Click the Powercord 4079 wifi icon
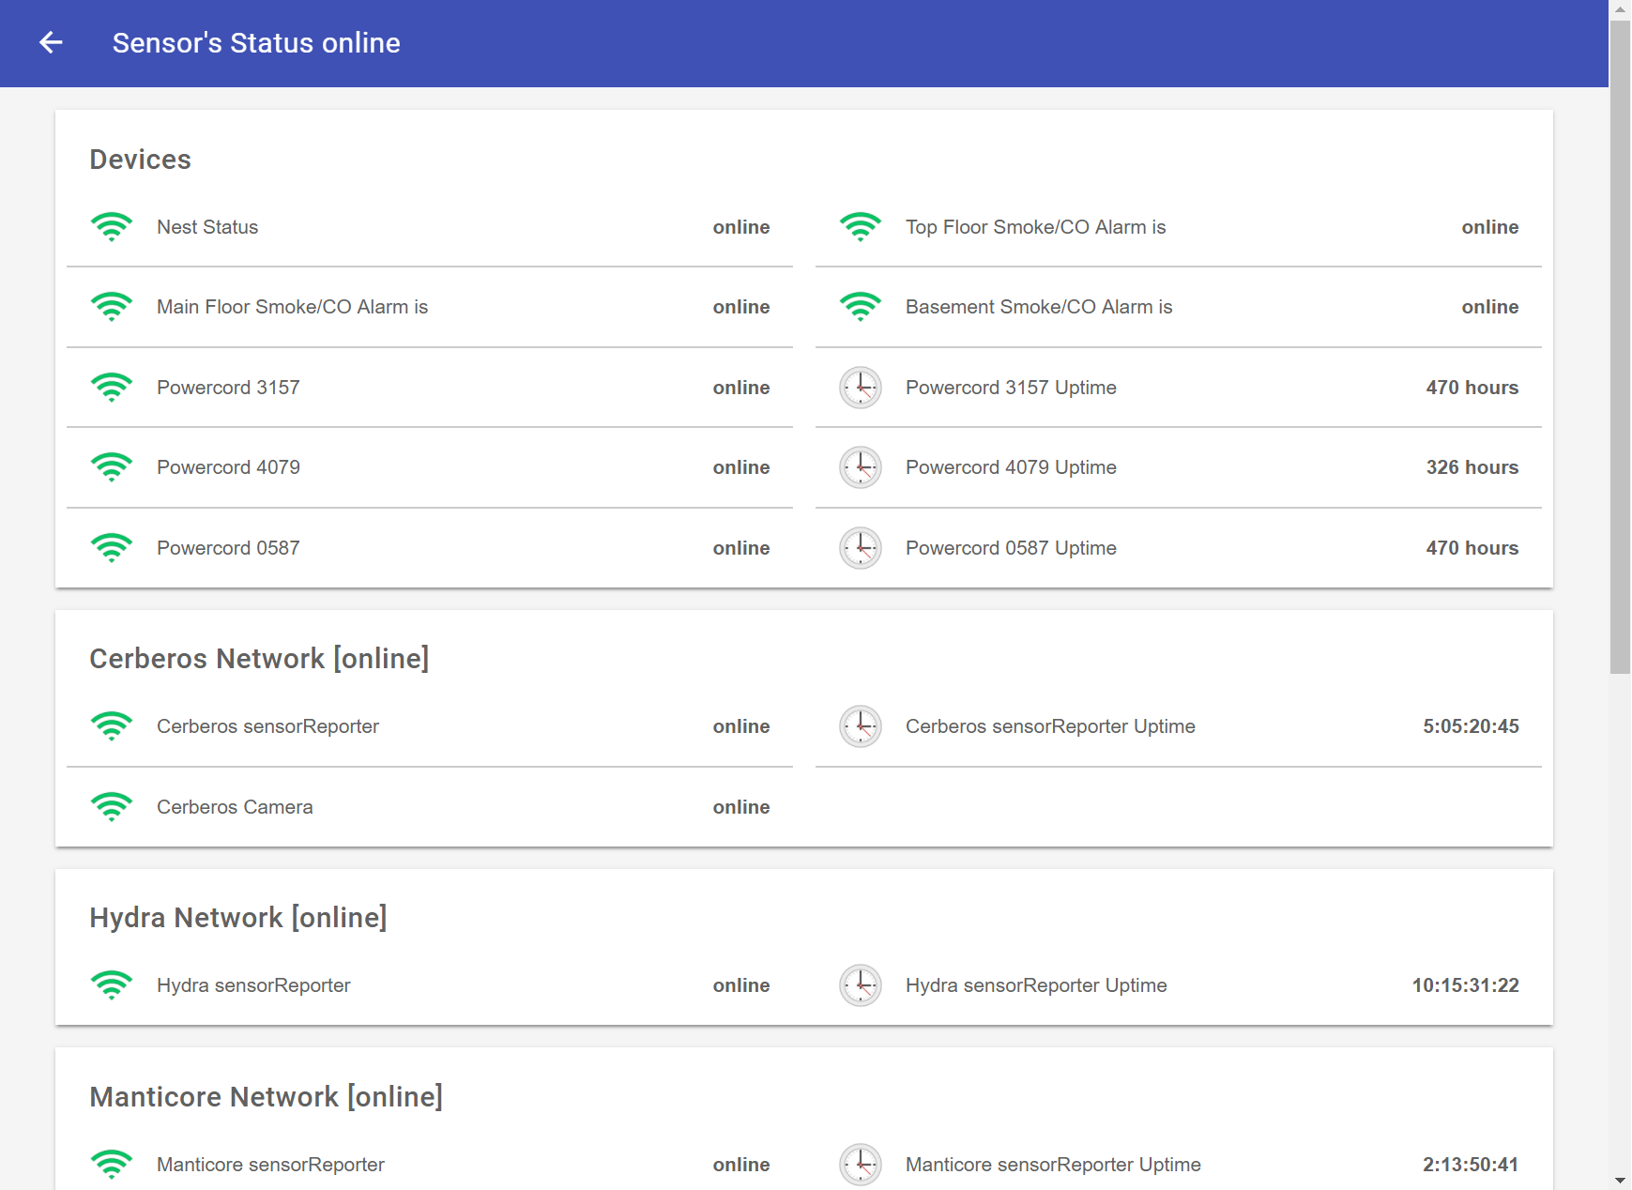Screen dimensions: 1632x1190 pos(112,467)
